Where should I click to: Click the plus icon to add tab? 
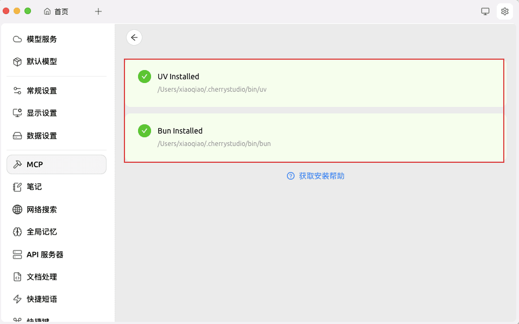(x=98, y=11)
